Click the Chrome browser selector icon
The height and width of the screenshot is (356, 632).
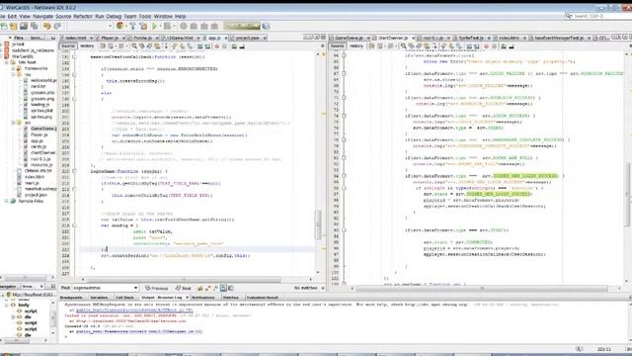pos(119,27)
